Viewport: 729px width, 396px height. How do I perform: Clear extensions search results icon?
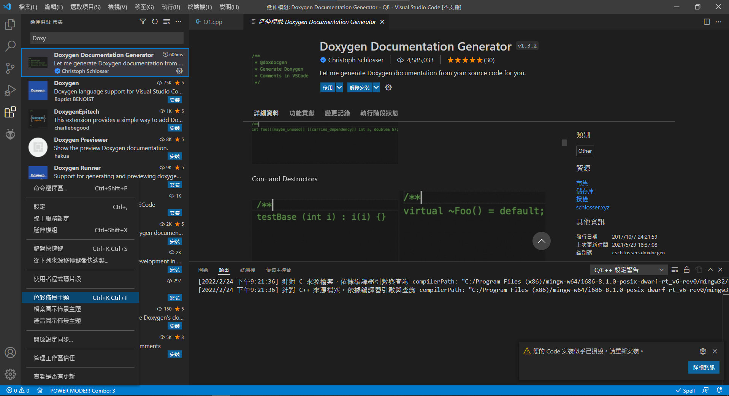pos(166,22)
